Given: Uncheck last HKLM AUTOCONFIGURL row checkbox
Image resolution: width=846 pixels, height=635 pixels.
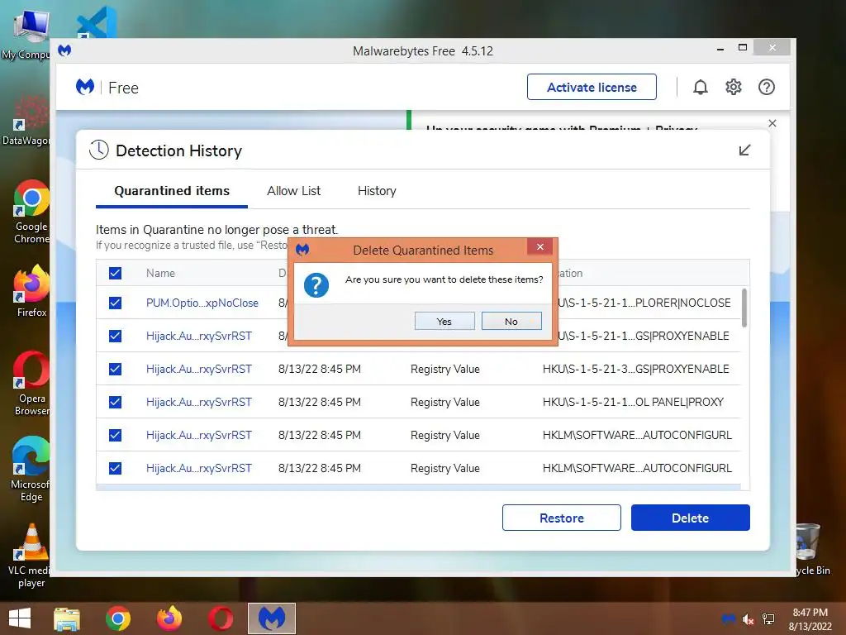Looking at the screenshot, I should 115,468.
